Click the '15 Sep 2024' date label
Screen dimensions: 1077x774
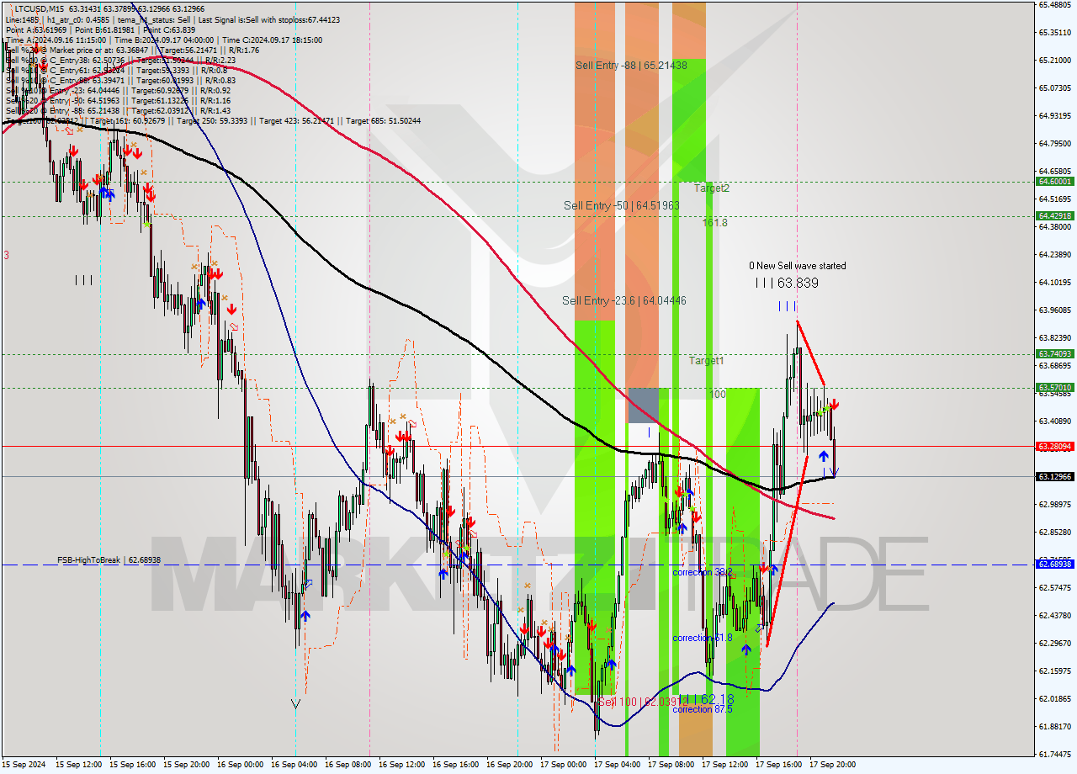pyautogui.click(x=25, y=765)
